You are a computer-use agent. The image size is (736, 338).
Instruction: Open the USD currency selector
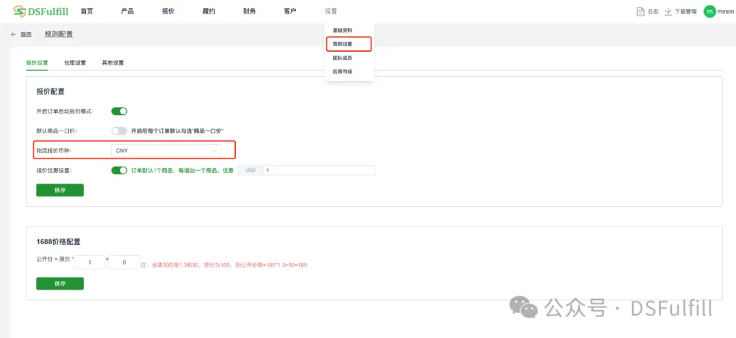(x=250, y=170)
